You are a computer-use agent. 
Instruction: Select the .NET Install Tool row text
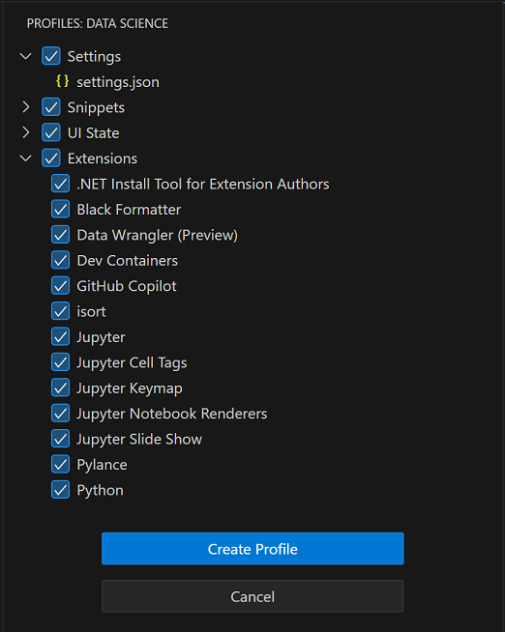[203, 185]
